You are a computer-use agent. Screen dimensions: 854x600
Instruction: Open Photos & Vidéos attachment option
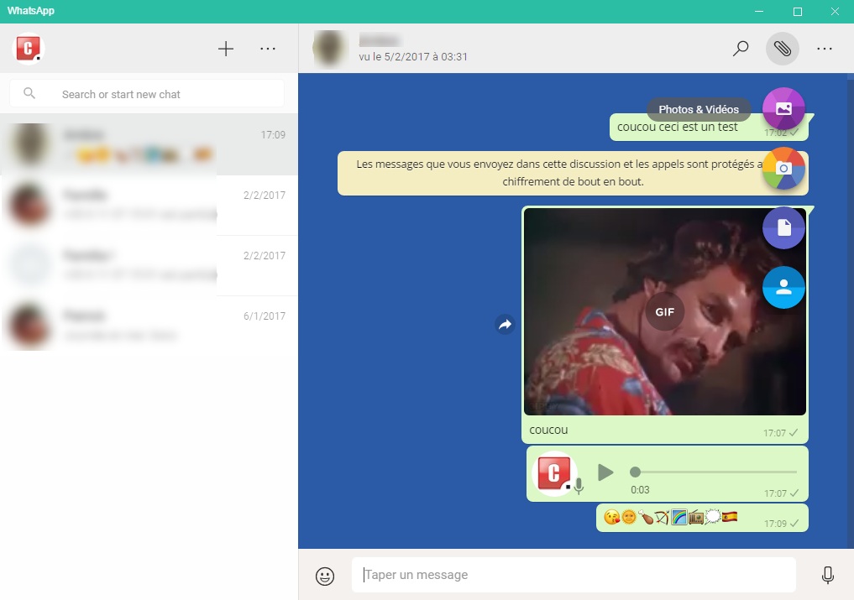(x=783, y=109)
